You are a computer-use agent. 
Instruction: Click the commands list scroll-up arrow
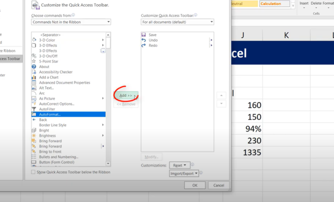click(x=108, y=34)
